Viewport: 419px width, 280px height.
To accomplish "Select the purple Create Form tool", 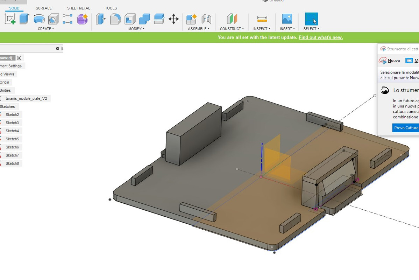I will pyautogui.click(x=83, y=19).
